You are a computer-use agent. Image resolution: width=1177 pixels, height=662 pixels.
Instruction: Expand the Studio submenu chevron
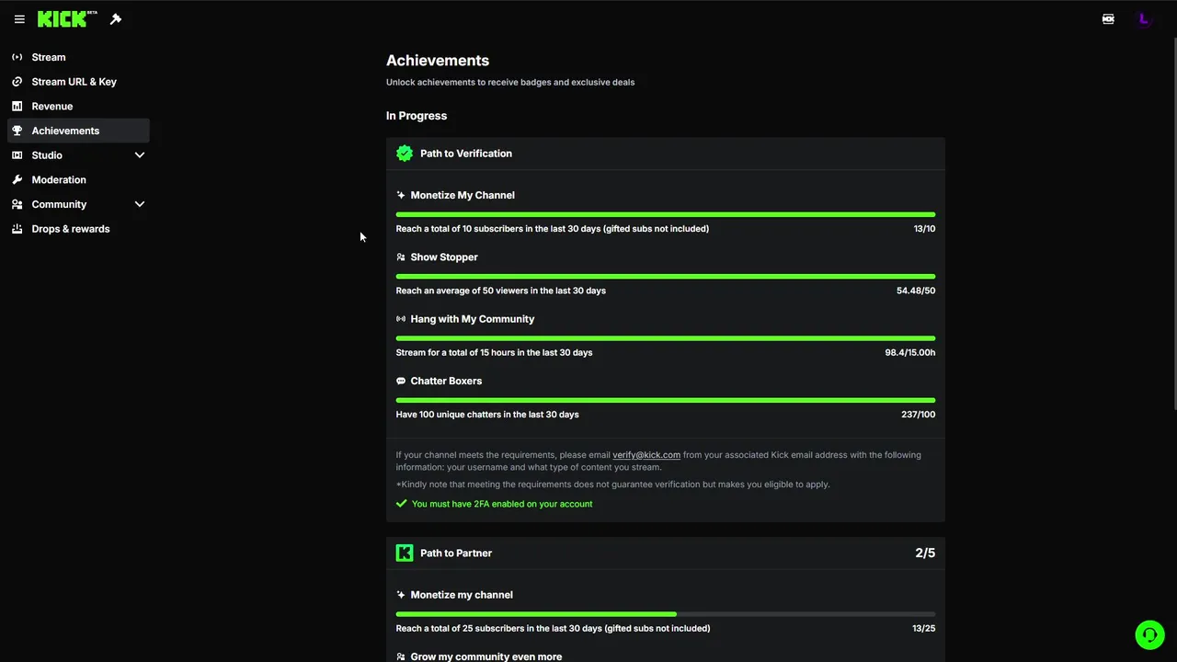[140, 155]
